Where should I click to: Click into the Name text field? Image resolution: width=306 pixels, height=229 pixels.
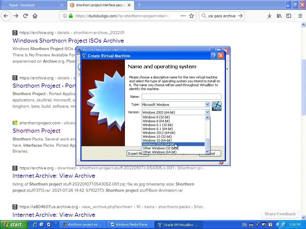click(x=181, y=97)
